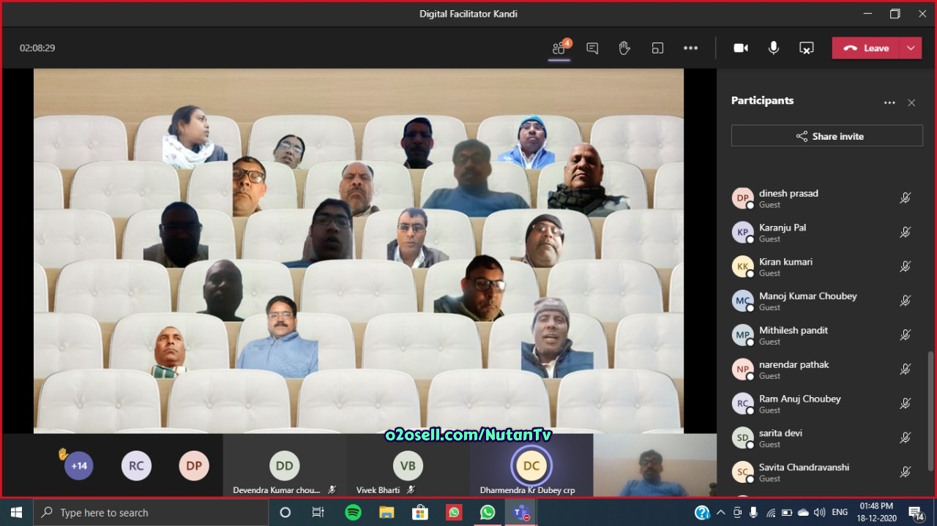Open more options in Participants panel header
The image size is (937, 526).
[889, 103]
